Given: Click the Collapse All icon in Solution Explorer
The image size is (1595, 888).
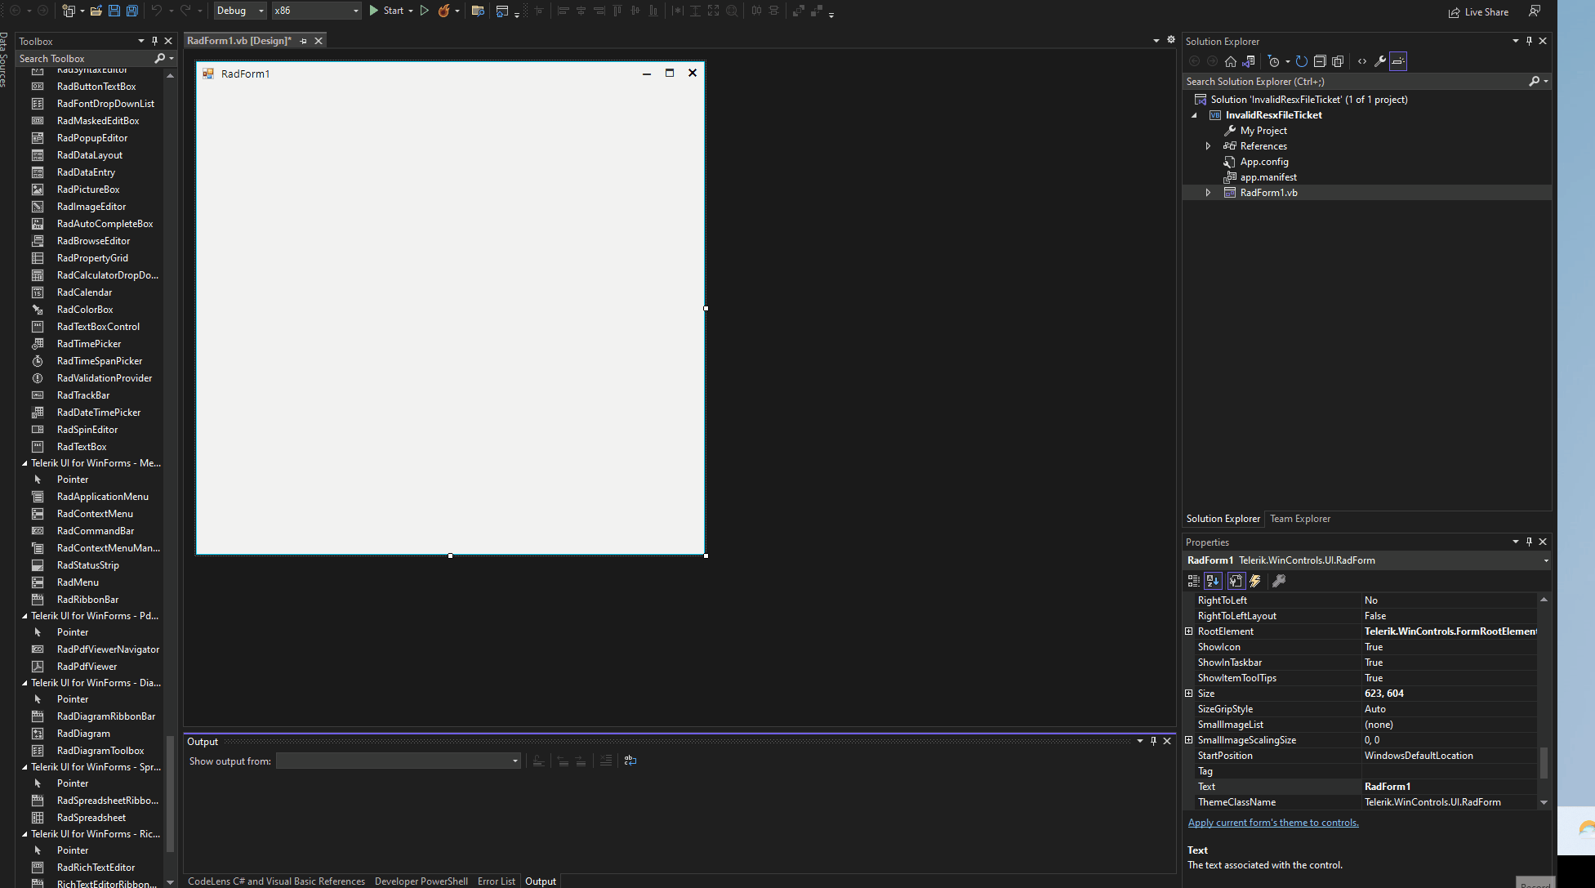Looking at the screenshot, I should [x=1320, y=61].
